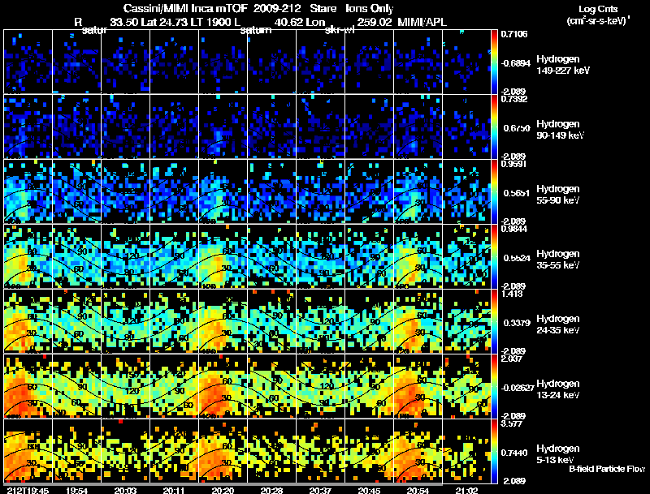Click the "Ions Only" header text
650x494 pixels.
[370, 9]
